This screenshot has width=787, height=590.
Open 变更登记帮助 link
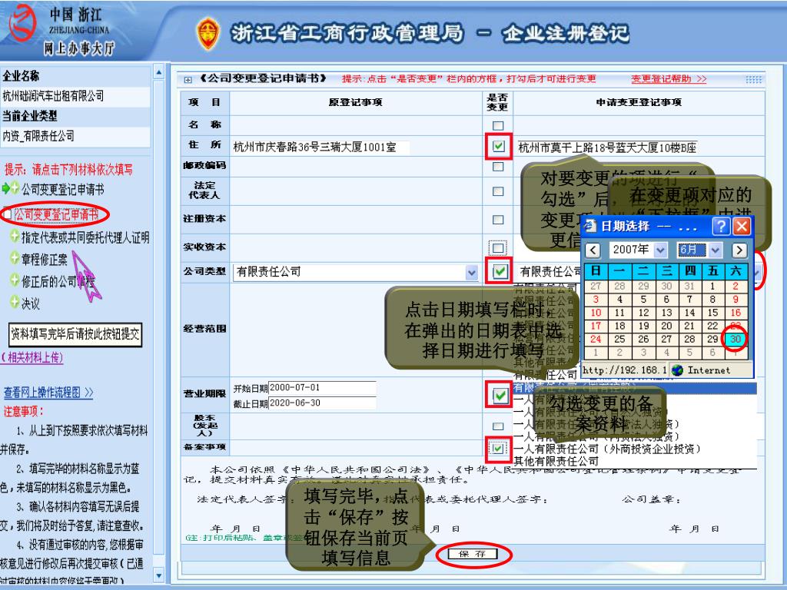[669, 79]
